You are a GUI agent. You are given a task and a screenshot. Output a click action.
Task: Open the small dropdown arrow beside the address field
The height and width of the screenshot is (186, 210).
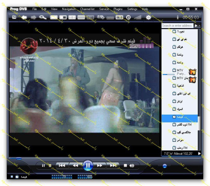coord(199,26)
